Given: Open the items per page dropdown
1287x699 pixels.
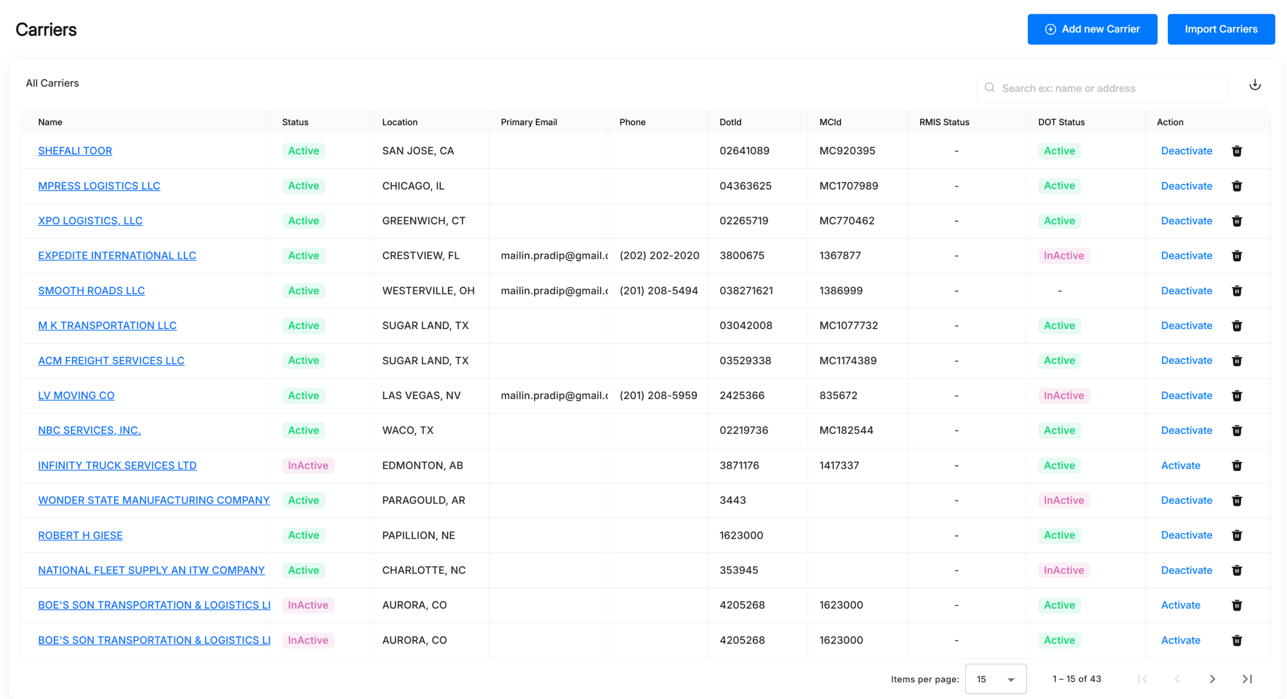Looking at the screenshot, I should (x=995, y=679).
